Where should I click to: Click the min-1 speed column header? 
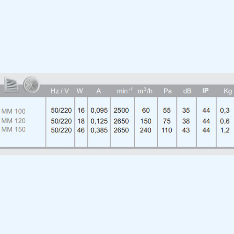pyautogui.click(x=124, y=91)
